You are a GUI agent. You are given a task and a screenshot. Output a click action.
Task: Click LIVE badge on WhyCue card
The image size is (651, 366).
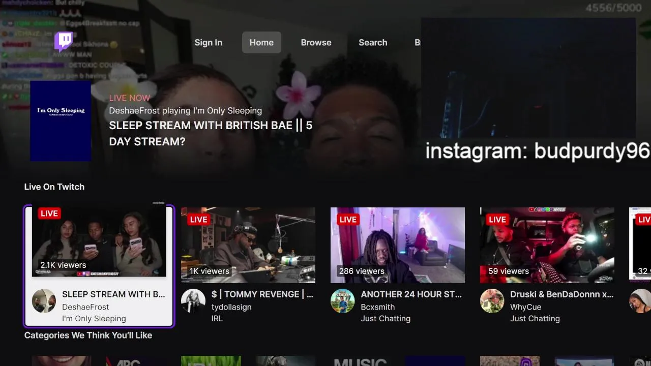point(497,220)
